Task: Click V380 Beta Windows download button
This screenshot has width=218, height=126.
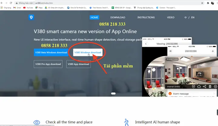Action: pyautogui.click(x=51, y=53)
